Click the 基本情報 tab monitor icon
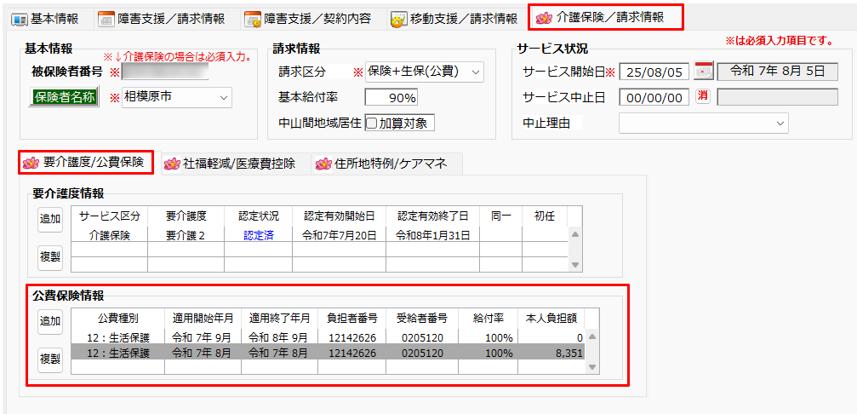857x414 pixels. pyautogui.click(x=20, y=19)
